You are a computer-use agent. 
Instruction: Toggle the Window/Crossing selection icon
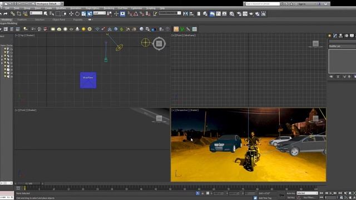[65, 14]
